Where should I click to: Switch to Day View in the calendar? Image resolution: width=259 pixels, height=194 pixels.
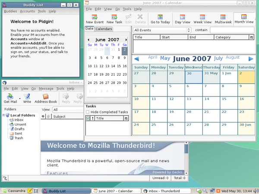coord(183,19)
